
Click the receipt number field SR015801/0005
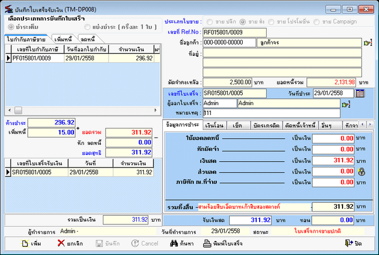click(234, 93)
